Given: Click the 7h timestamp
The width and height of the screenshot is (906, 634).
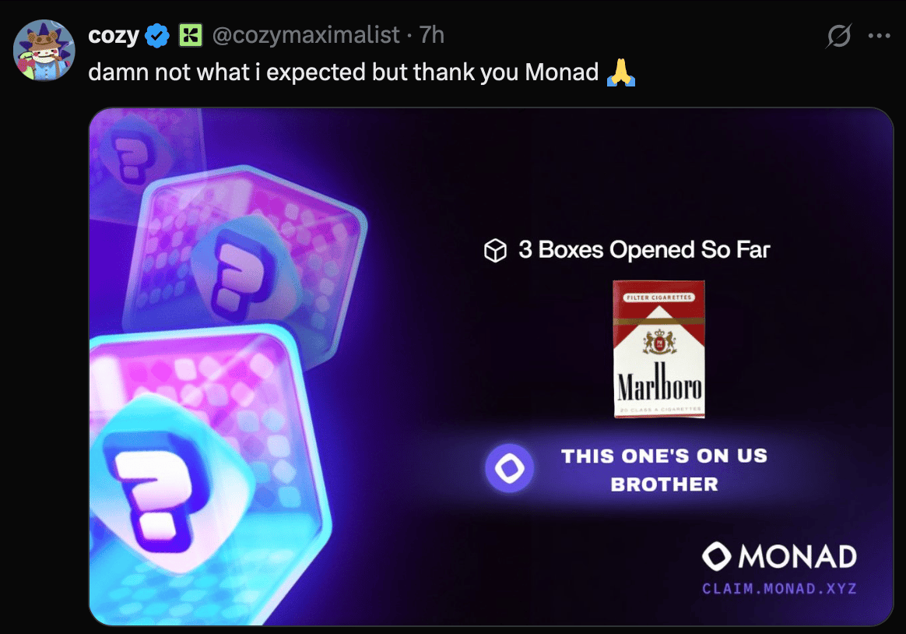Looking at the screenshot, I should [x=432, y=35].
